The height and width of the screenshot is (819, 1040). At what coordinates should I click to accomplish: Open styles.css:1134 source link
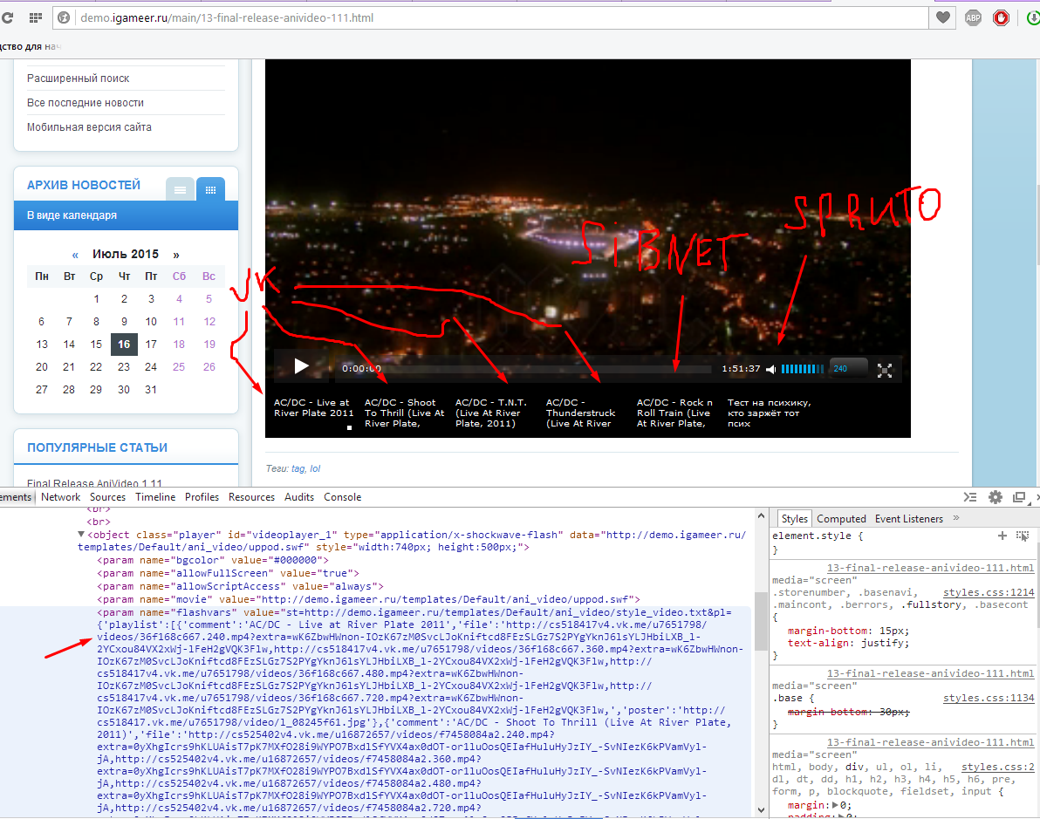pyautogui.click(x=989, y=698)
